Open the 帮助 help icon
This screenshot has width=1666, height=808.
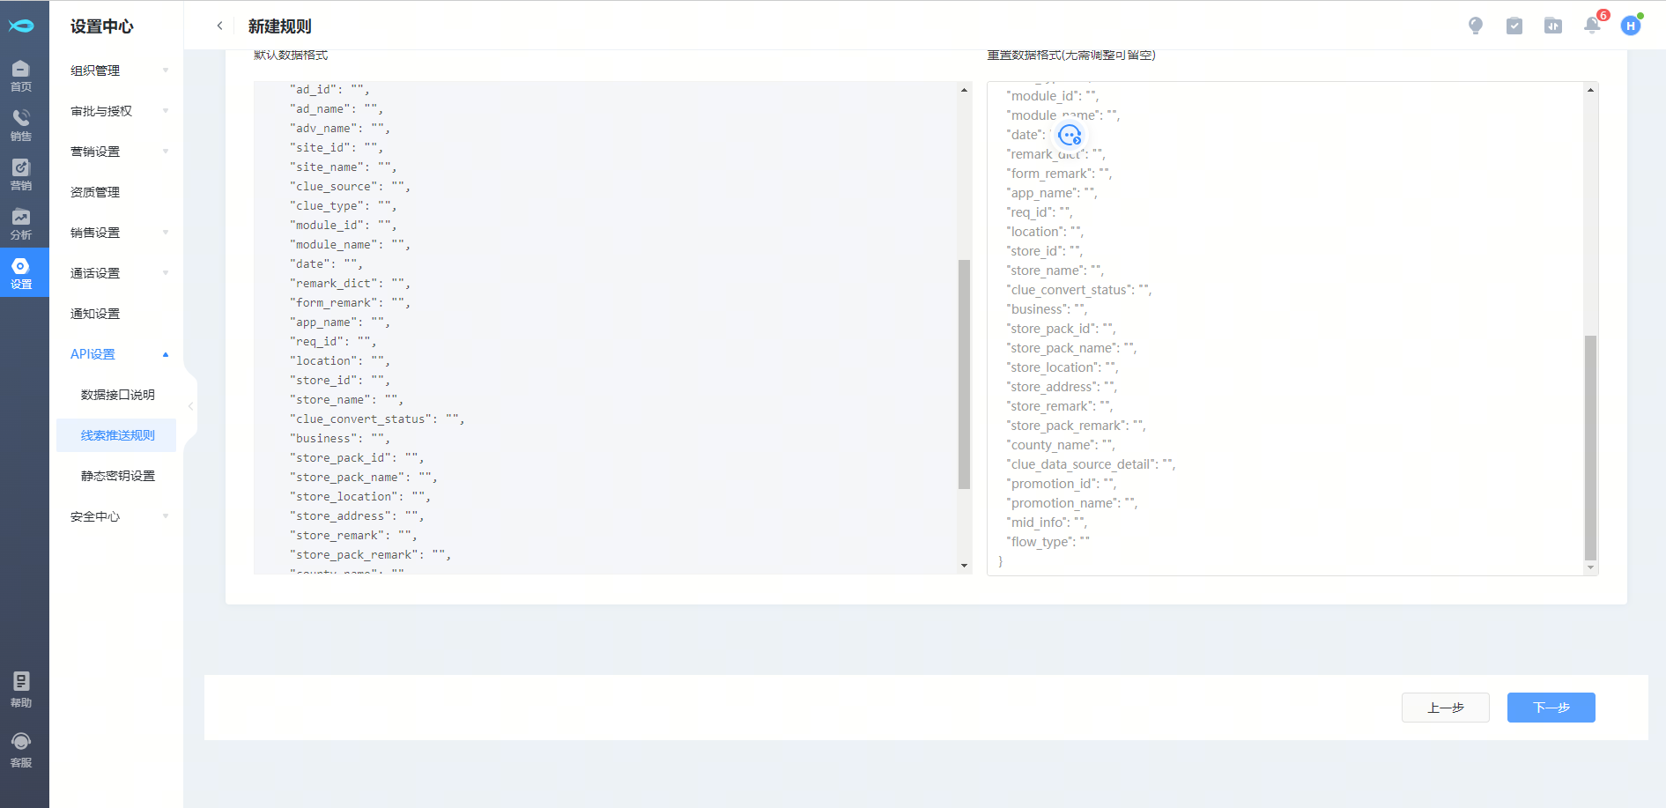[21, 689]
